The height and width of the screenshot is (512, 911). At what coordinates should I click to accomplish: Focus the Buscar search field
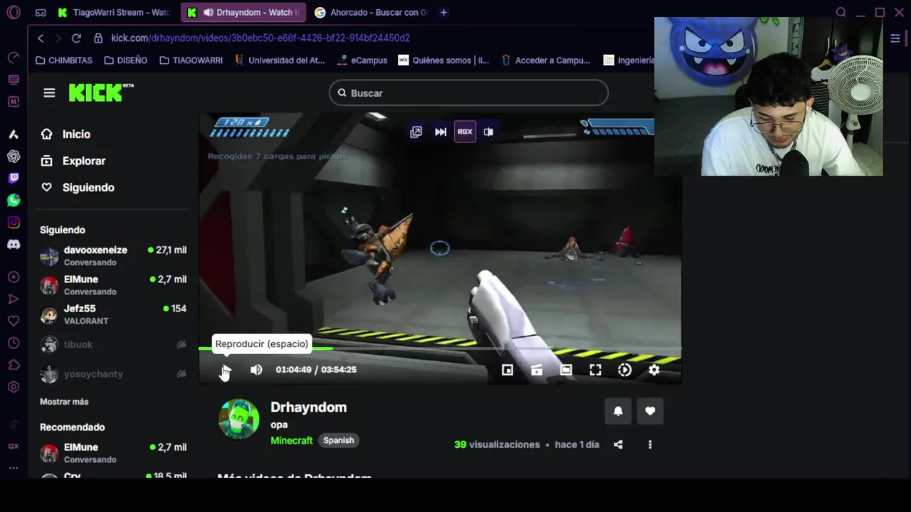[x=468, y=93]
